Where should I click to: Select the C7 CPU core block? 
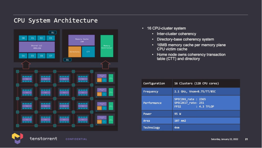pos(50,56)
